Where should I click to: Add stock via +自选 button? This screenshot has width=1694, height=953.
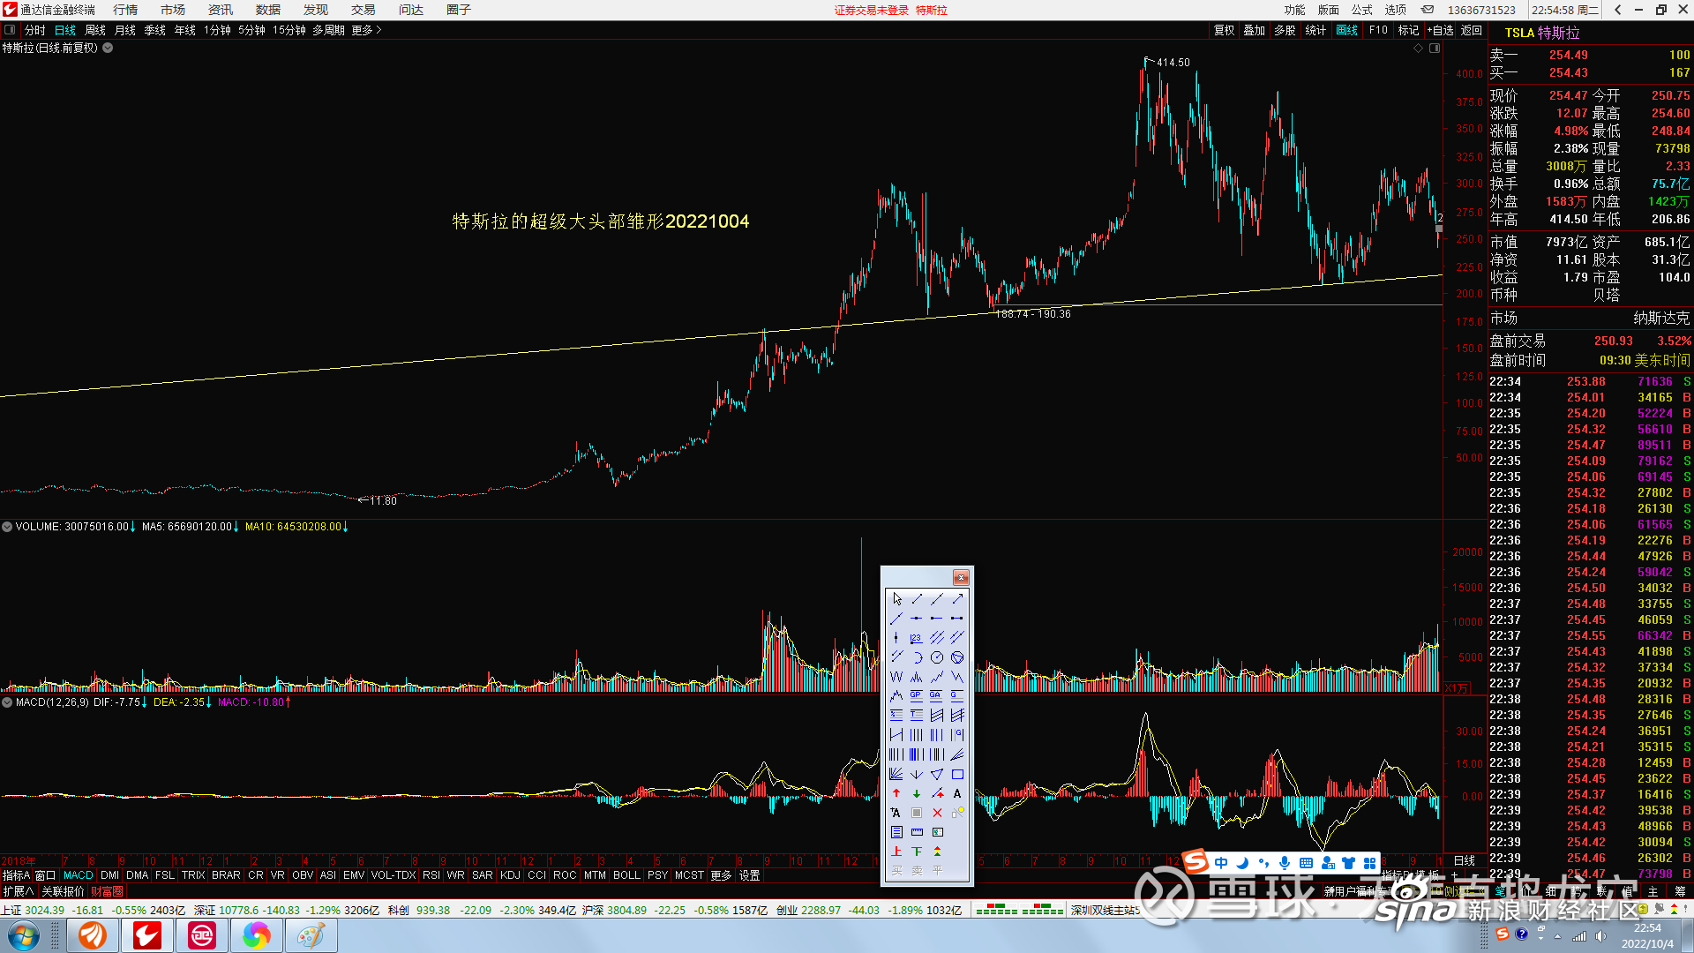[x=1440, y=30]
